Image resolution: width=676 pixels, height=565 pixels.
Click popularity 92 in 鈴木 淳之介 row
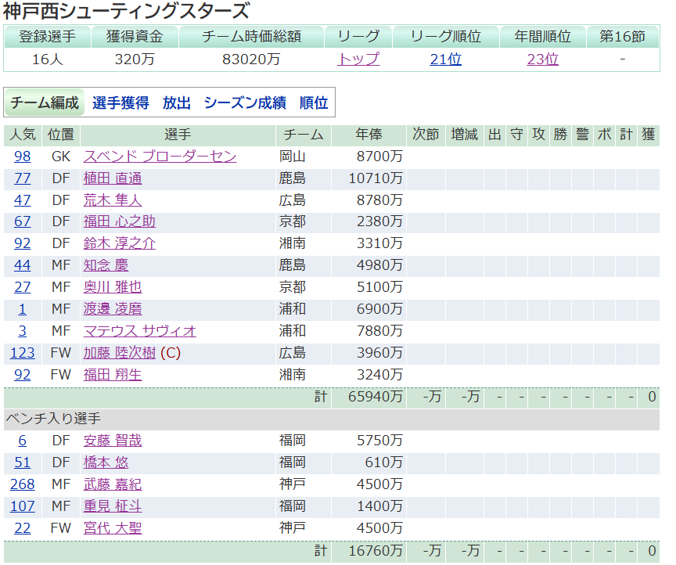click(23, 243)
